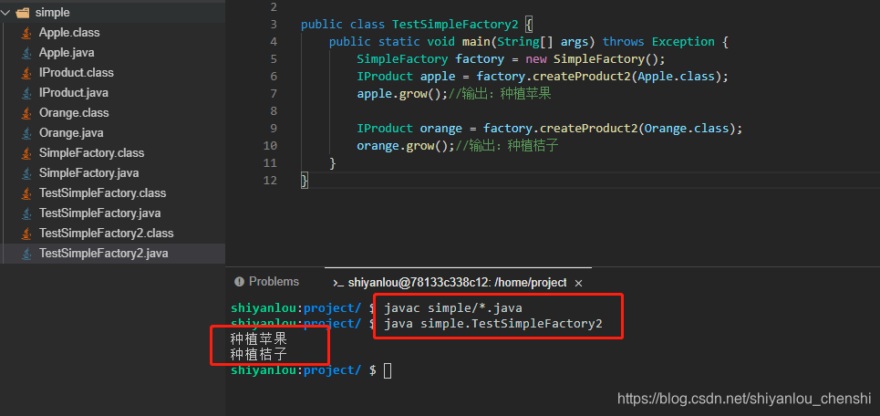Click the Orange.class file icon

point(26,113)
